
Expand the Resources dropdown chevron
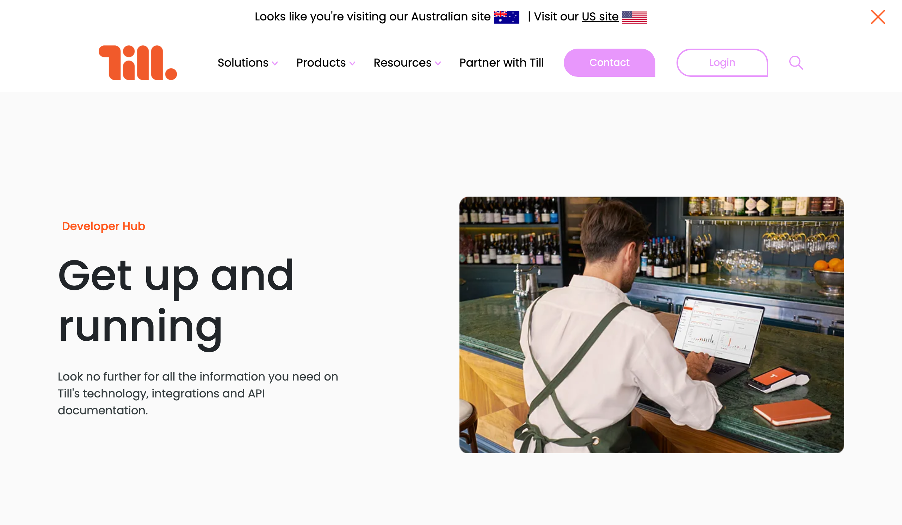tap(438, 63)
